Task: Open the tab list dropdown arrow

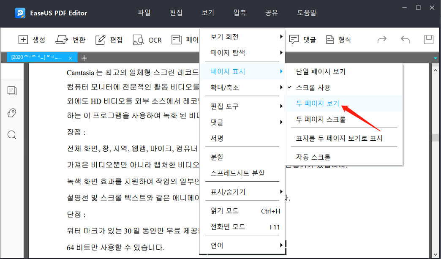Action: (x=436, y=58)
